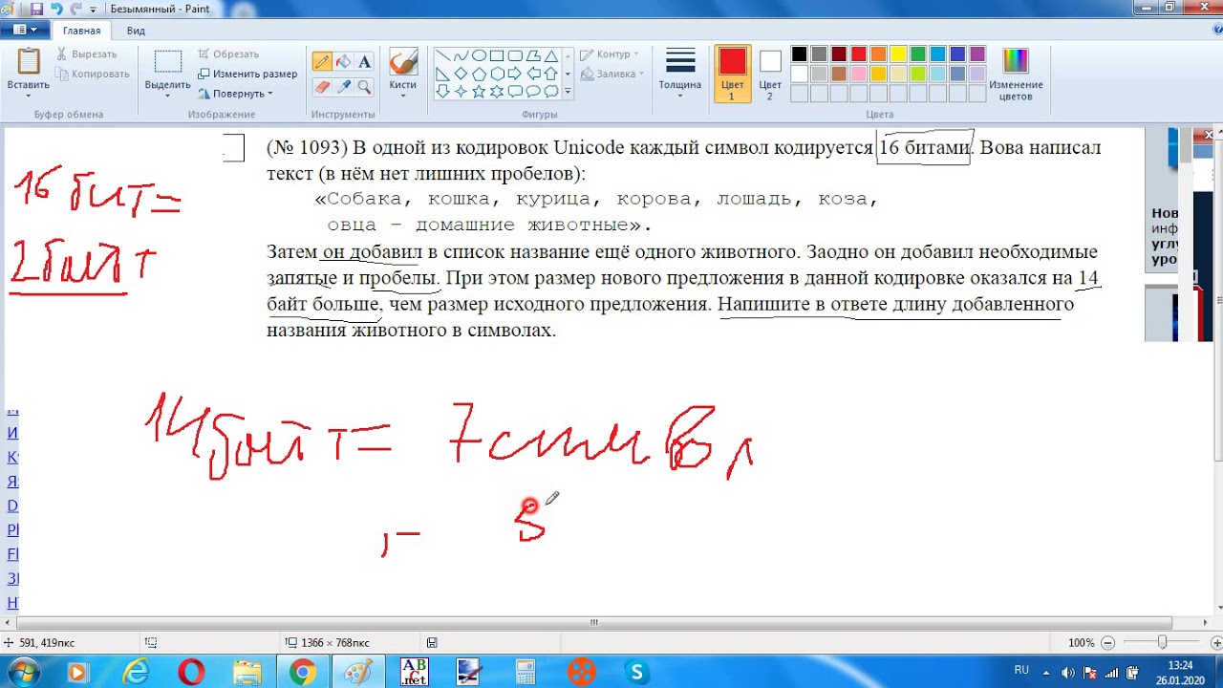Expand the shapes gallery more arrow
Screen dimensions: 1223x688
coord(568,93)
